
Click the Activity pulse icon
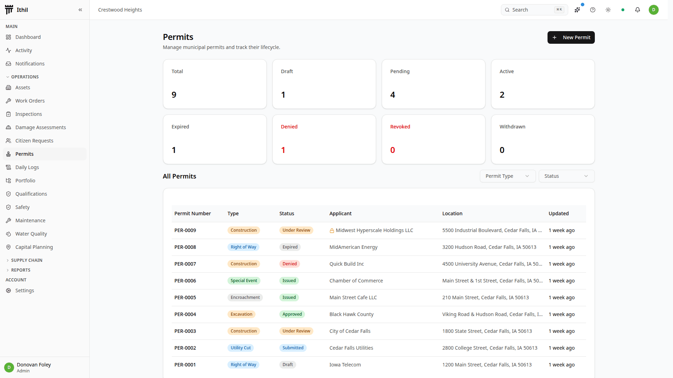tap(8, 50)
